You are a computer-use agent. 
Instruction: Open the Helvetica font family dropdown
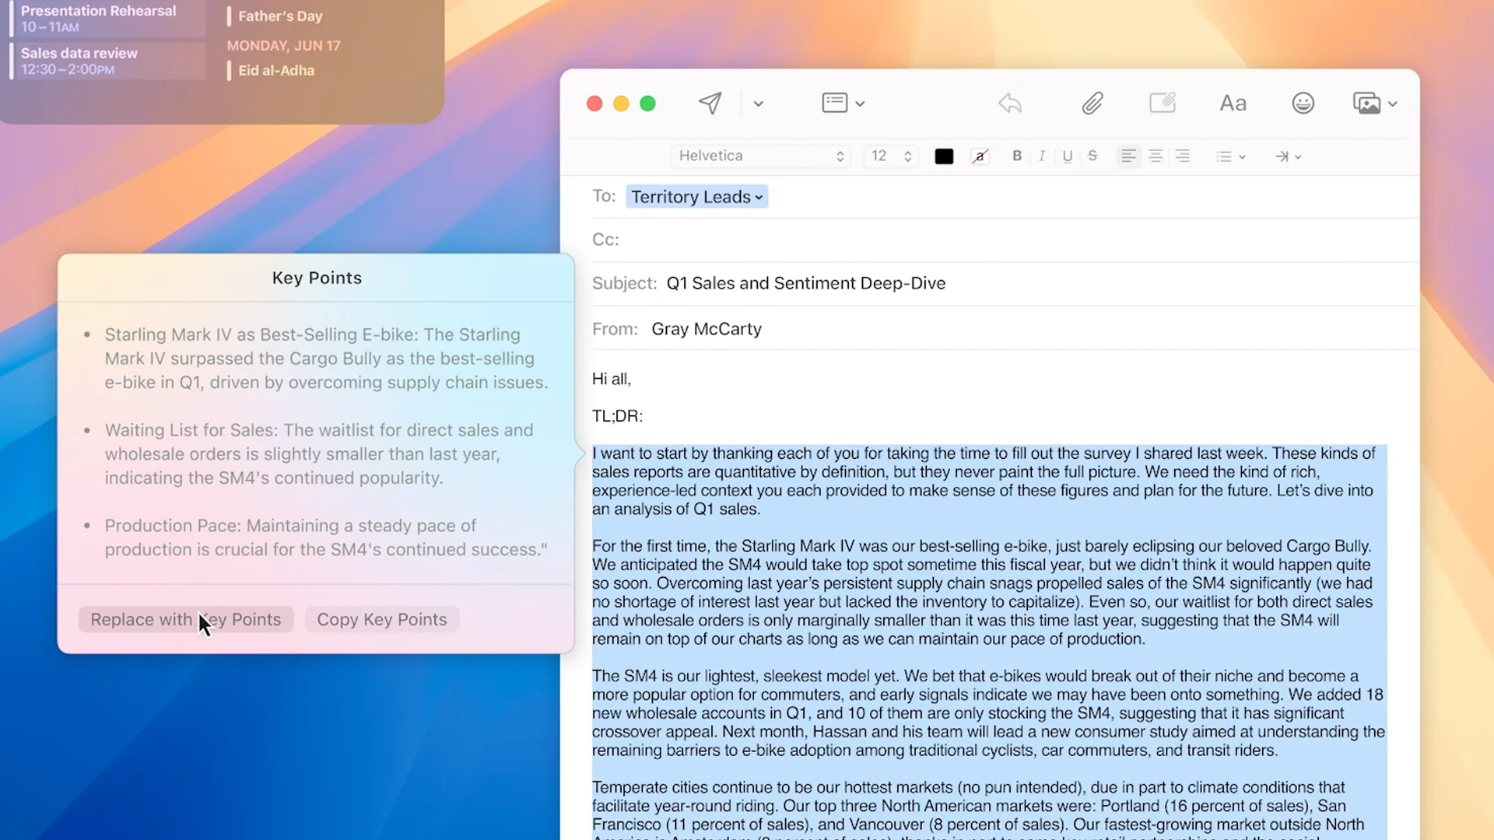pos(760,156)
